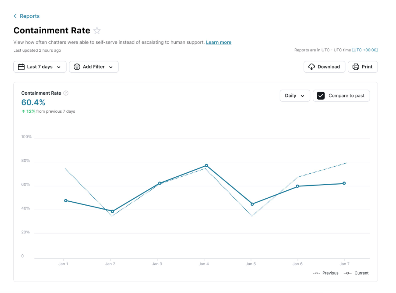Open the Containment Rate help question icon

tap(66, 93)
